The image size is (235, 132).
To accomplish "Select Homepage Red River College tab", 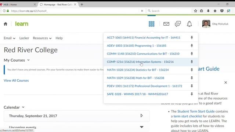I will (x=58, y=5).
